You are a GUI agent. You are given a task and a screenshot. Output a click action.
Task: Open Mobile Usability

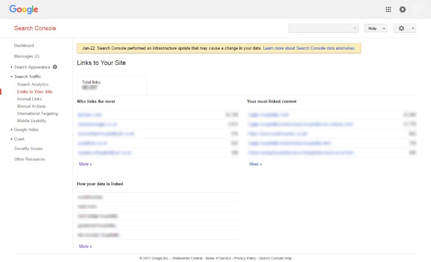click(32, 121)
